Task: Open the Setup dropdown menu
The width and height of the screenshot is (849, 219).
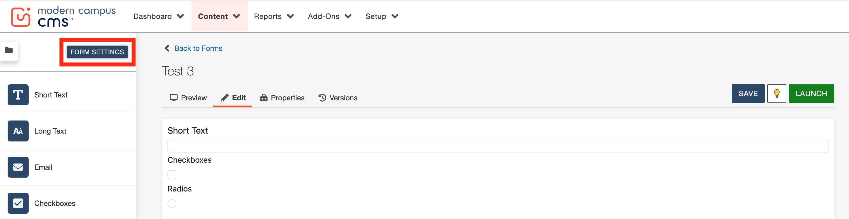Action: pos(382,17)
